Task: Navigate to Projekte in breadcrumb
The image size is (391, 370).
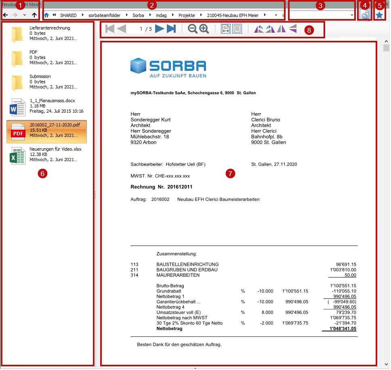Action: [187, 15]
